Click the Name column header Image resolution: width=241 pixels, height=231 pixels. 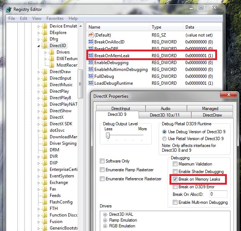[118, 27]
